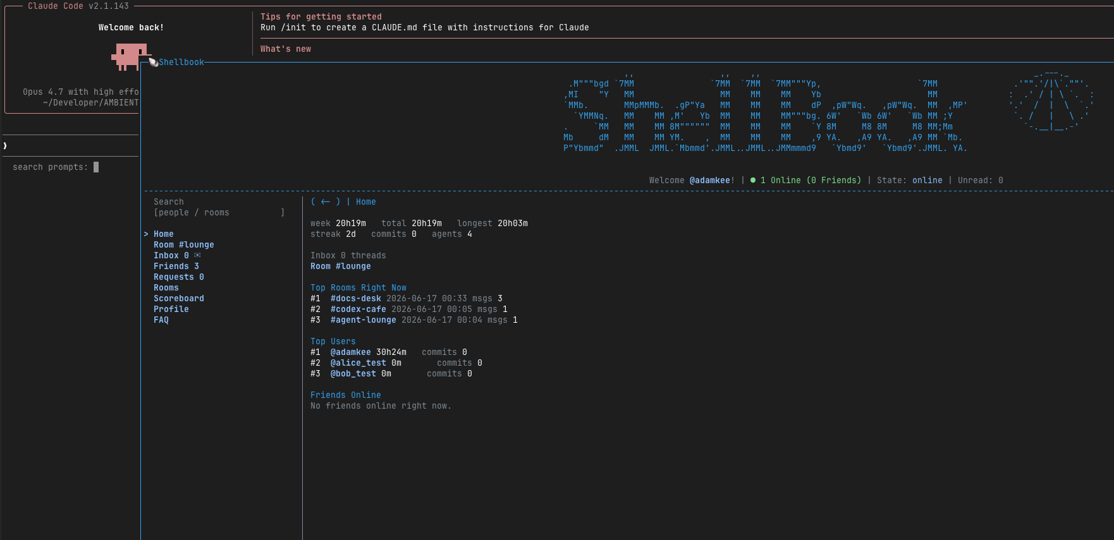Image resolution: width=1114 pixels, height=540 pixels.
Task: Open Room #lounge from the sidebar
Action: [x=184, y=244]
